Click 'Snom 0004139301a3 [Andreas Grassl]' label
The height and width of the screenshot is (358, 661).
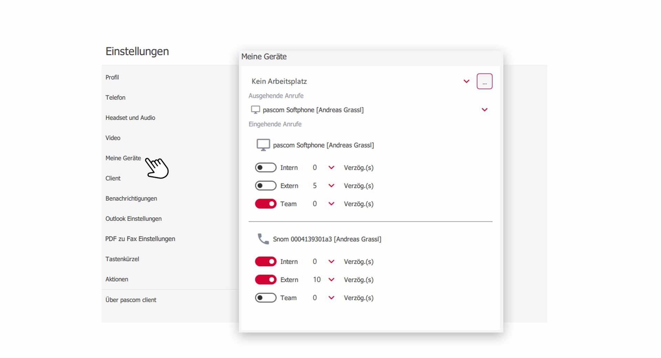[x=327, y=239]
